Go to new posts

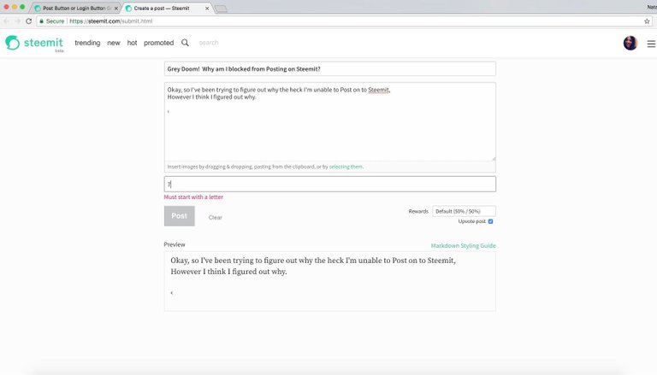[114, 43]
